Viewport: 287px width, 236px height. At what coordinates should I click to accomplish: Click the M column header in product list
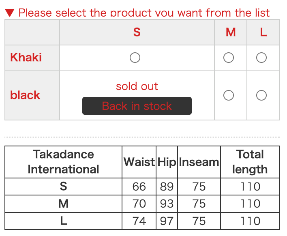tap(231, 32)
